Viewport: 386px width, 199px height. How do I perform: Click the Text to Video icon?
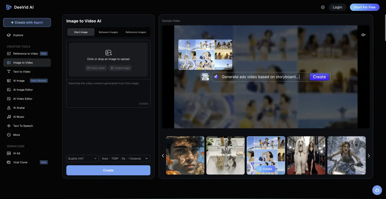point(9,72)
